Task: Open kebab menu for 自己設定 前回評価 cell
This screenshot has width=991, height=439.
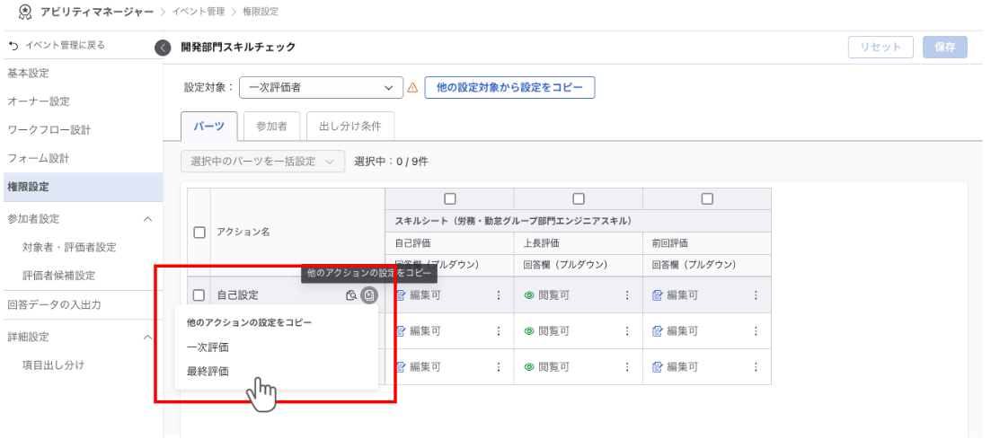Action: (x=756, y=295)
